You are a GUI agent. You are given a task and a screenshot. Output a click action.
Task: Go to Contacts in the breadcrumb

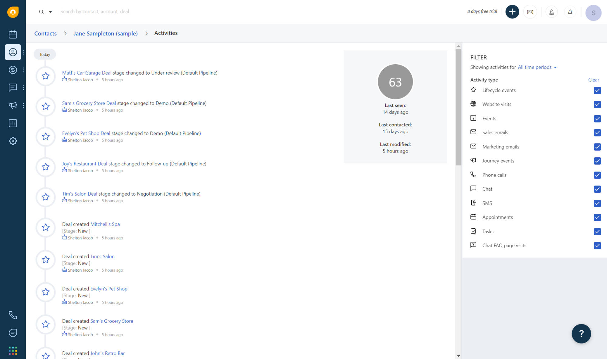pyautogui.click(x=45, y=33)
